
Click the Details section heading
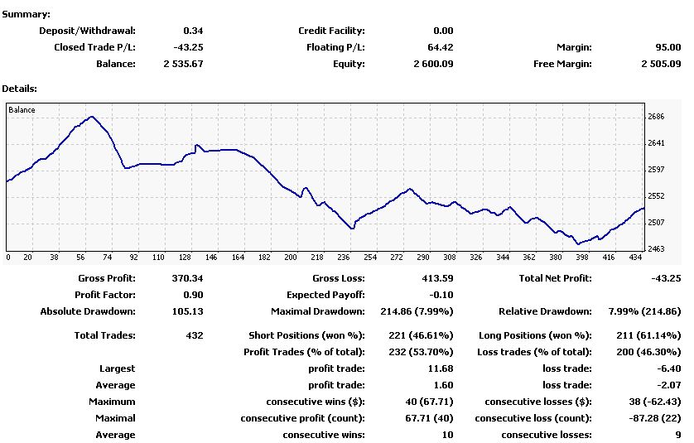[x=19, y=88]
